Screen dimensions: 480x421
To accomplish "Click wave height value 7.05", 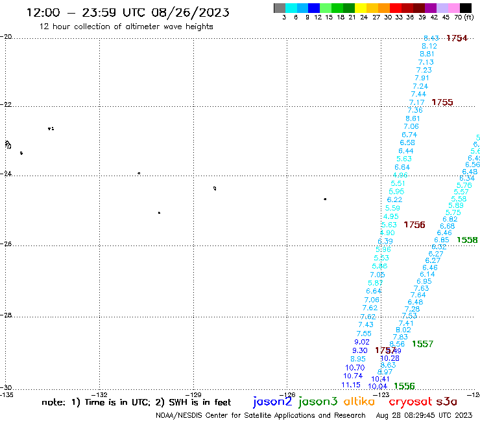I will point(377,275).
